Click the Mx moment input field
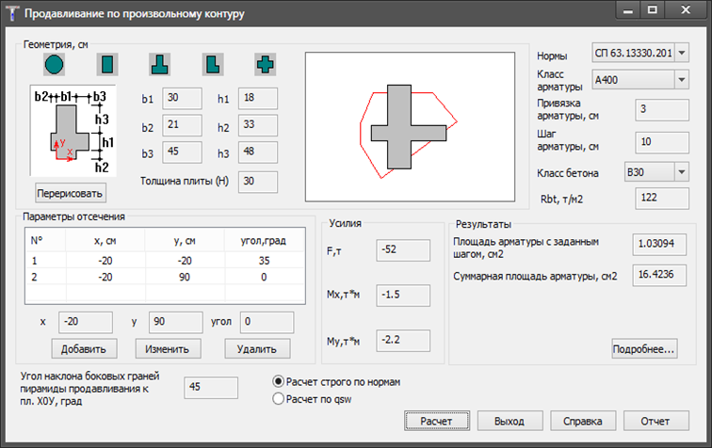The width and height of the screenshot is (712, 448). (403, 296)
